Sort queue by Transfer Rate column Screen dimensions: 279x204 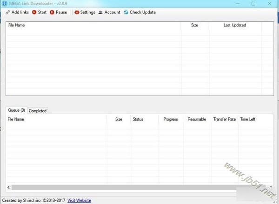point(225,119)
